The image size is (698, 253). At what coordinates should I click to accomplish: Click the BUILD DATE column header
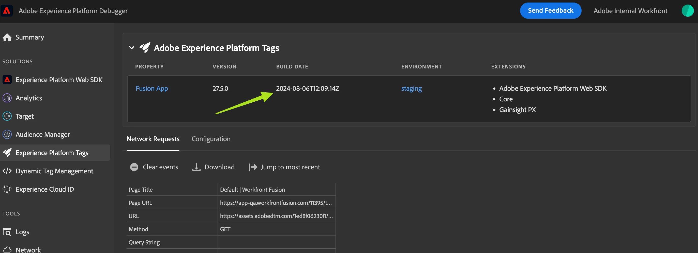pos(292,67)
